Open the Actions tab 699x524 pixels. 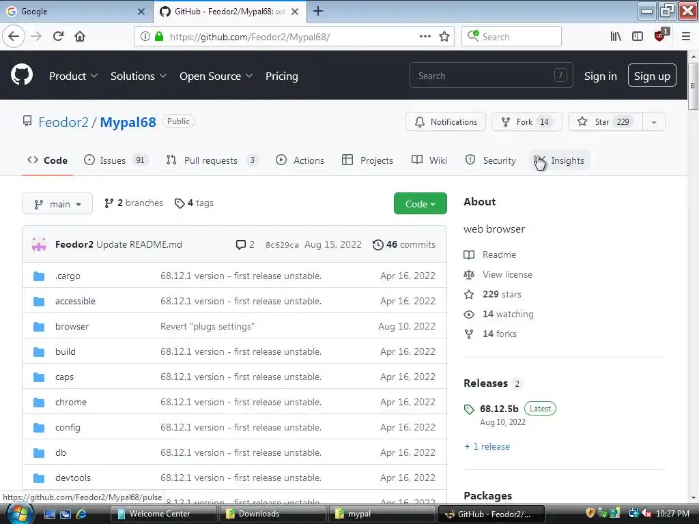coord(300,160)
